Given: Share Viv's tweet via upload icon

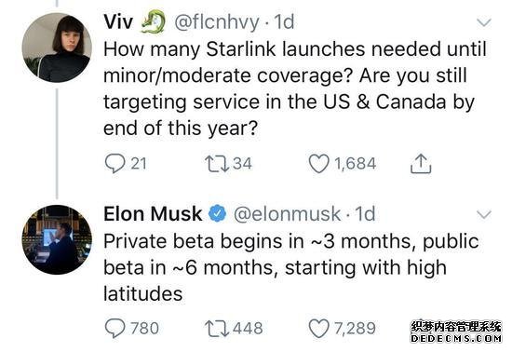Looking at the screenshot, I should (x=421, y=163).
